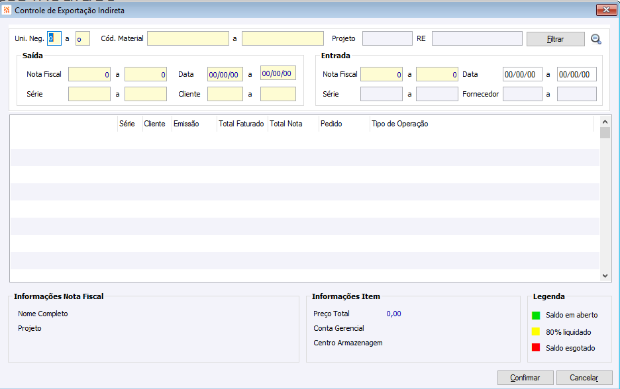The image size is (620, 389).
Task: Click the first Cód. Material field
Action: [188, 38]
